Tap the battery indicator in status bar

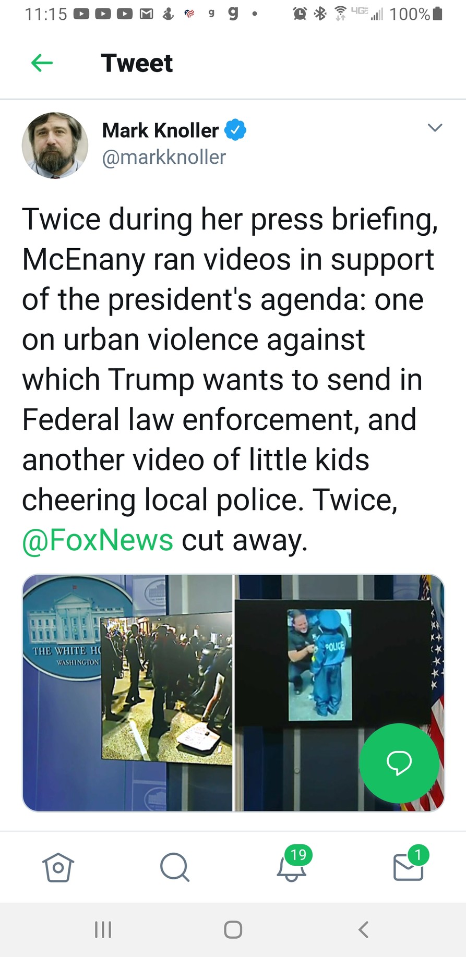click(x=438, y=14)
